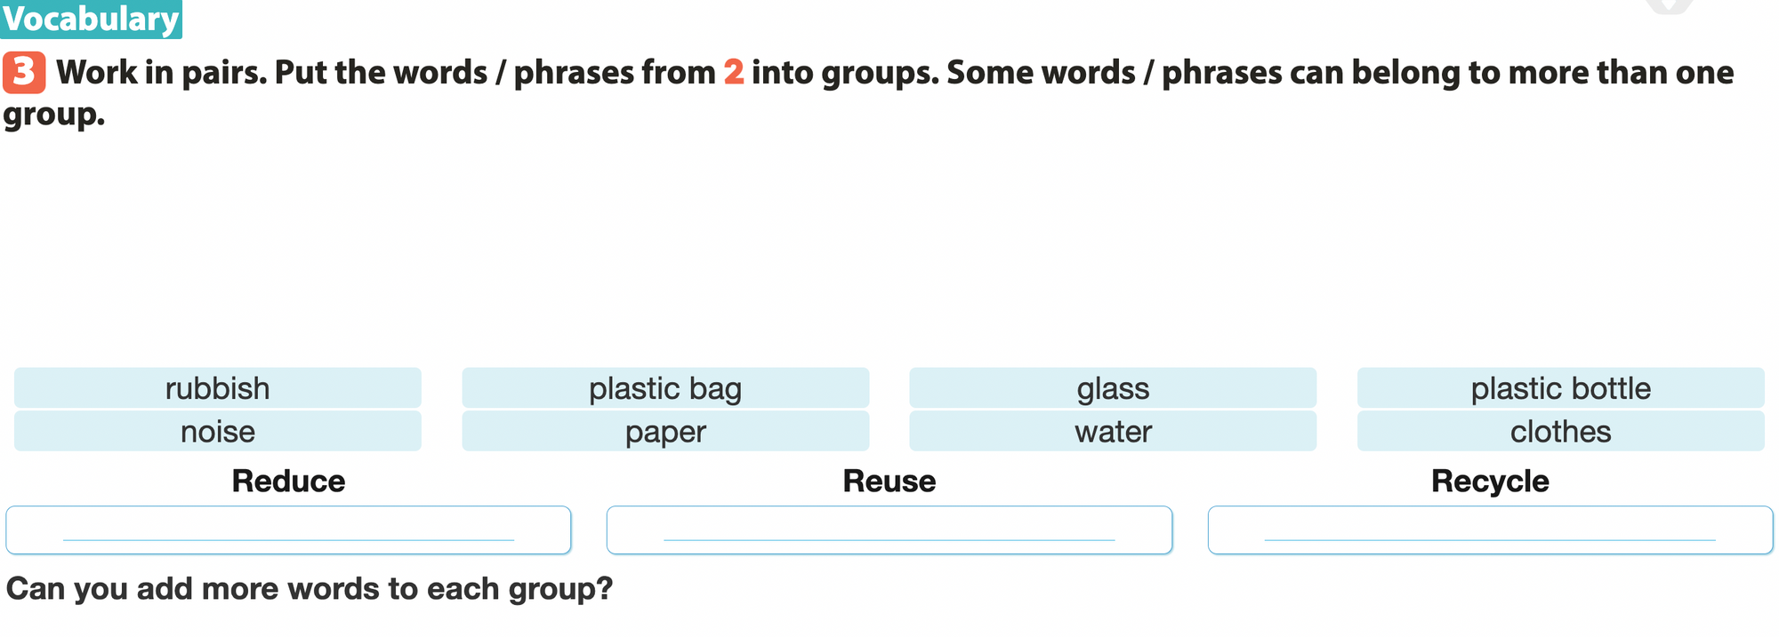Image resolution: width=1779 pixels, height=637 pixels.
Task: Click the 'Can you add more words' question
Action: (x=310, y=589)
